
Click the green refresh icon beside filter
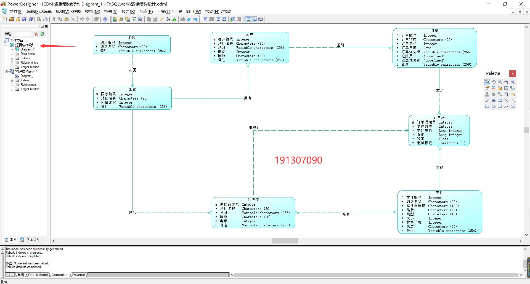[x=42, y=34]
